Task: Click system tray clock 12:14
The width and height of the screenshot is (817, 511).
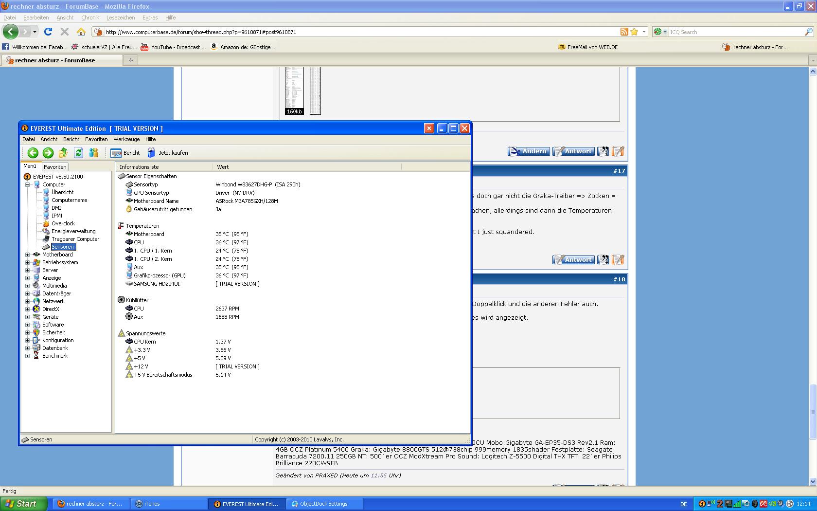Action: click(804, 504)
